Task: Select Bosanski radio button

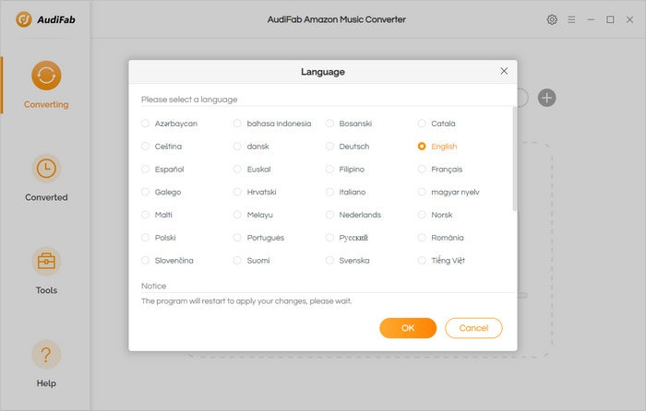Action: tap(329, 123)
